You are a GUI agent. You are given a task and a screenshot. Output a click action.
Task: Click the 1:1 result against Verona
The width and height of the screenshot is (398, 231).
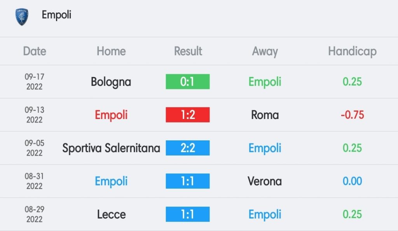(188, 181)
